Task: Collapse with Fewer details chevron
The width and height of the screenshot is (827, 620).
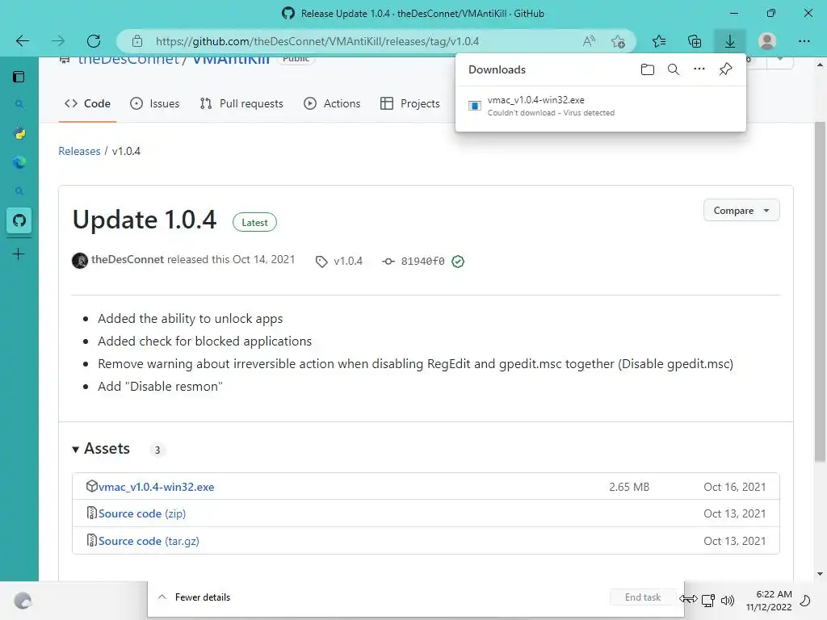Action: [x=162, y=597]
